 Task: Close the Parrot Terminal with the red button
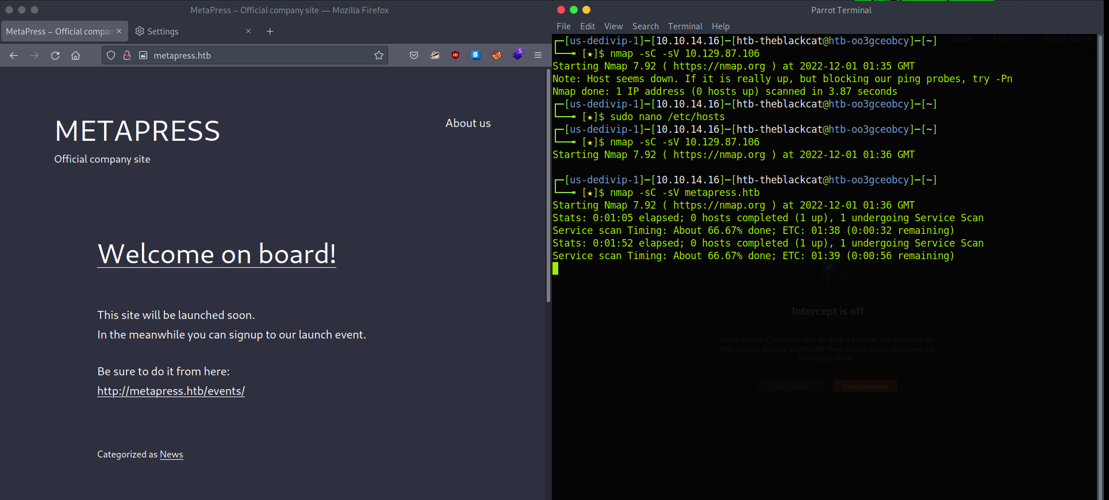click(561, 10)
